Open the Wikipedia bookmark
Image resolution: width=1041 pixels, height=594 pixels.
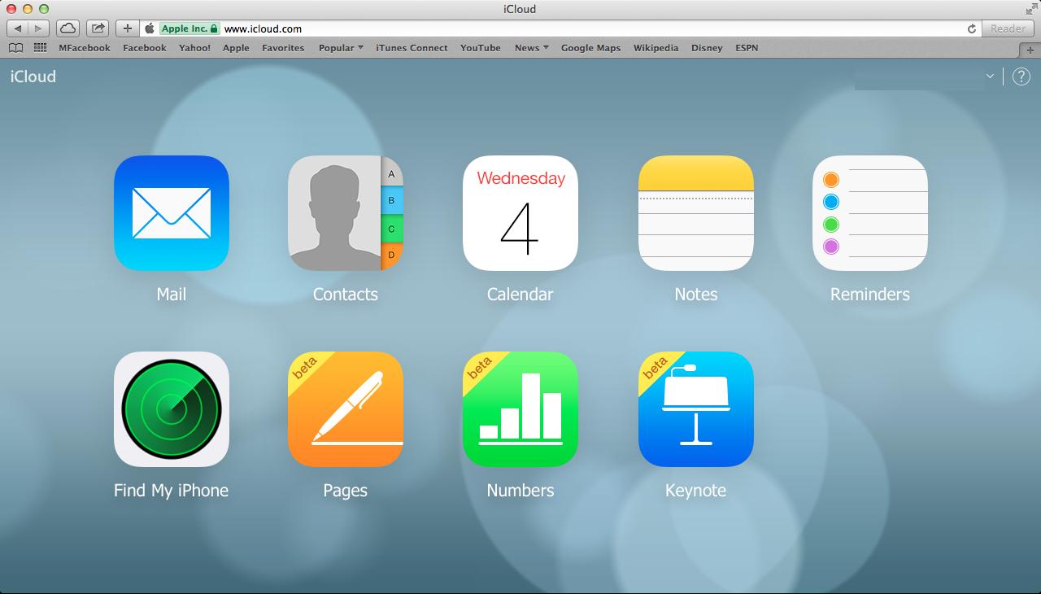656,48
